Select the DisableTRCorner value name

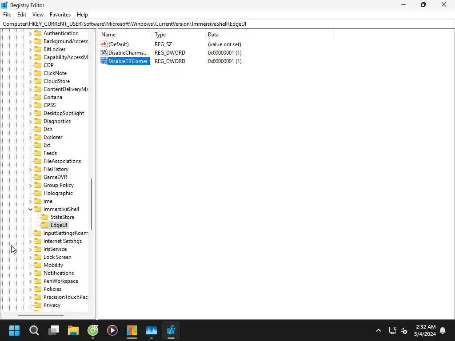click(128, 61)
